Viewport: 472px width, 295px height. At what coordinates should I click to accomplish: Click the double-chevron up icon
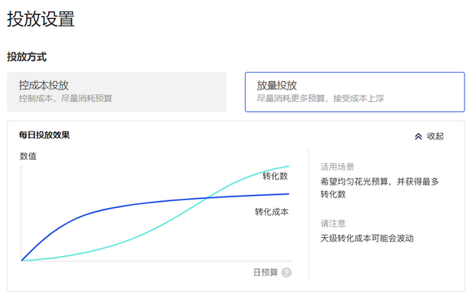click(419, 137)
